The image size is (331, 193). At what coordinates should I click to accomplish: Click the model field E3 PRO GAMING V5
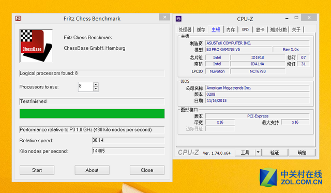tap(238, 49)
